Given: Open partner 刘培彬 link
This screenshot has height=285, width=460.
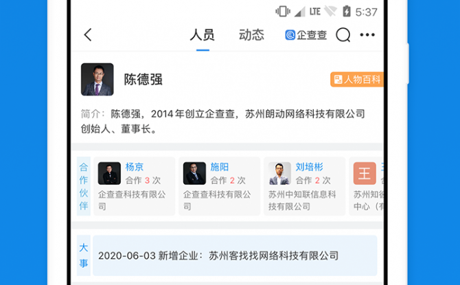Looking at the screenshot, I should 309,167.
